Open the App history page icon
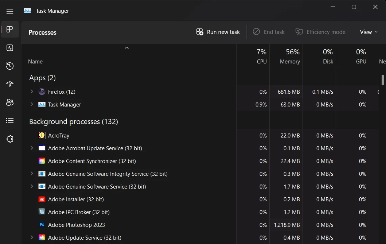 10,66
